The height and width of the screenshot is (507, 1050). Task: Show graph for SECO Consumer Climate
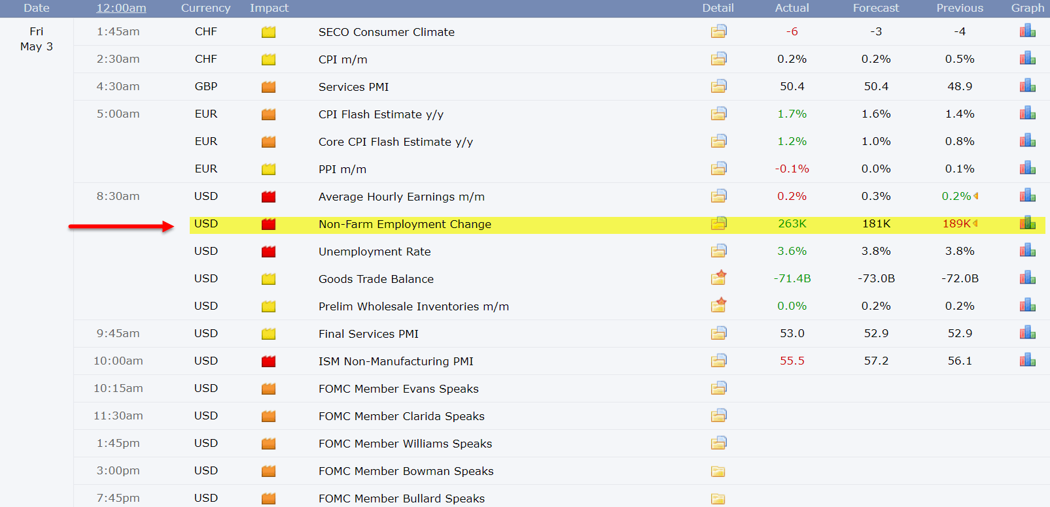[x=1027, y=31]
